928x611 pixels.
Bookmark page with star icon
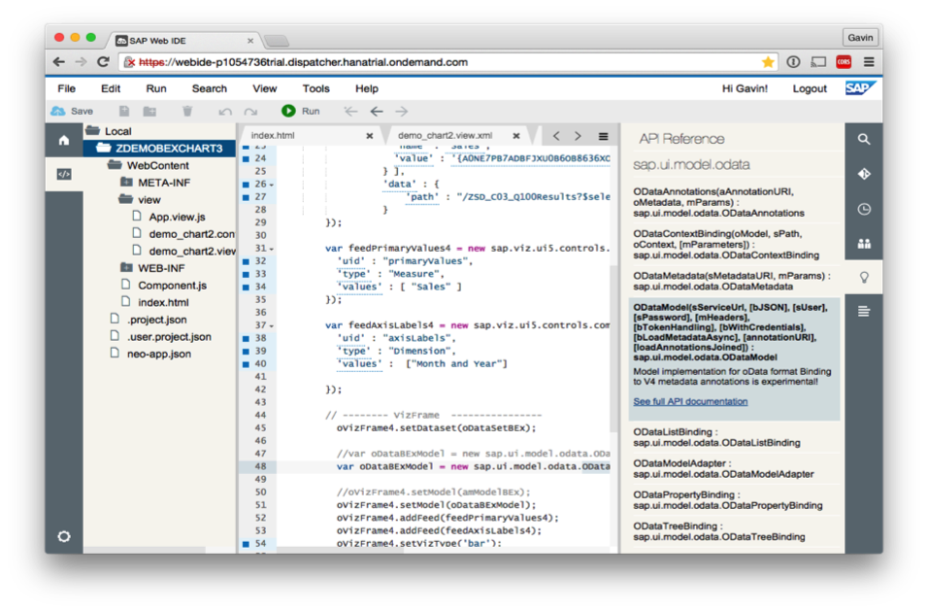click(768, 62)
